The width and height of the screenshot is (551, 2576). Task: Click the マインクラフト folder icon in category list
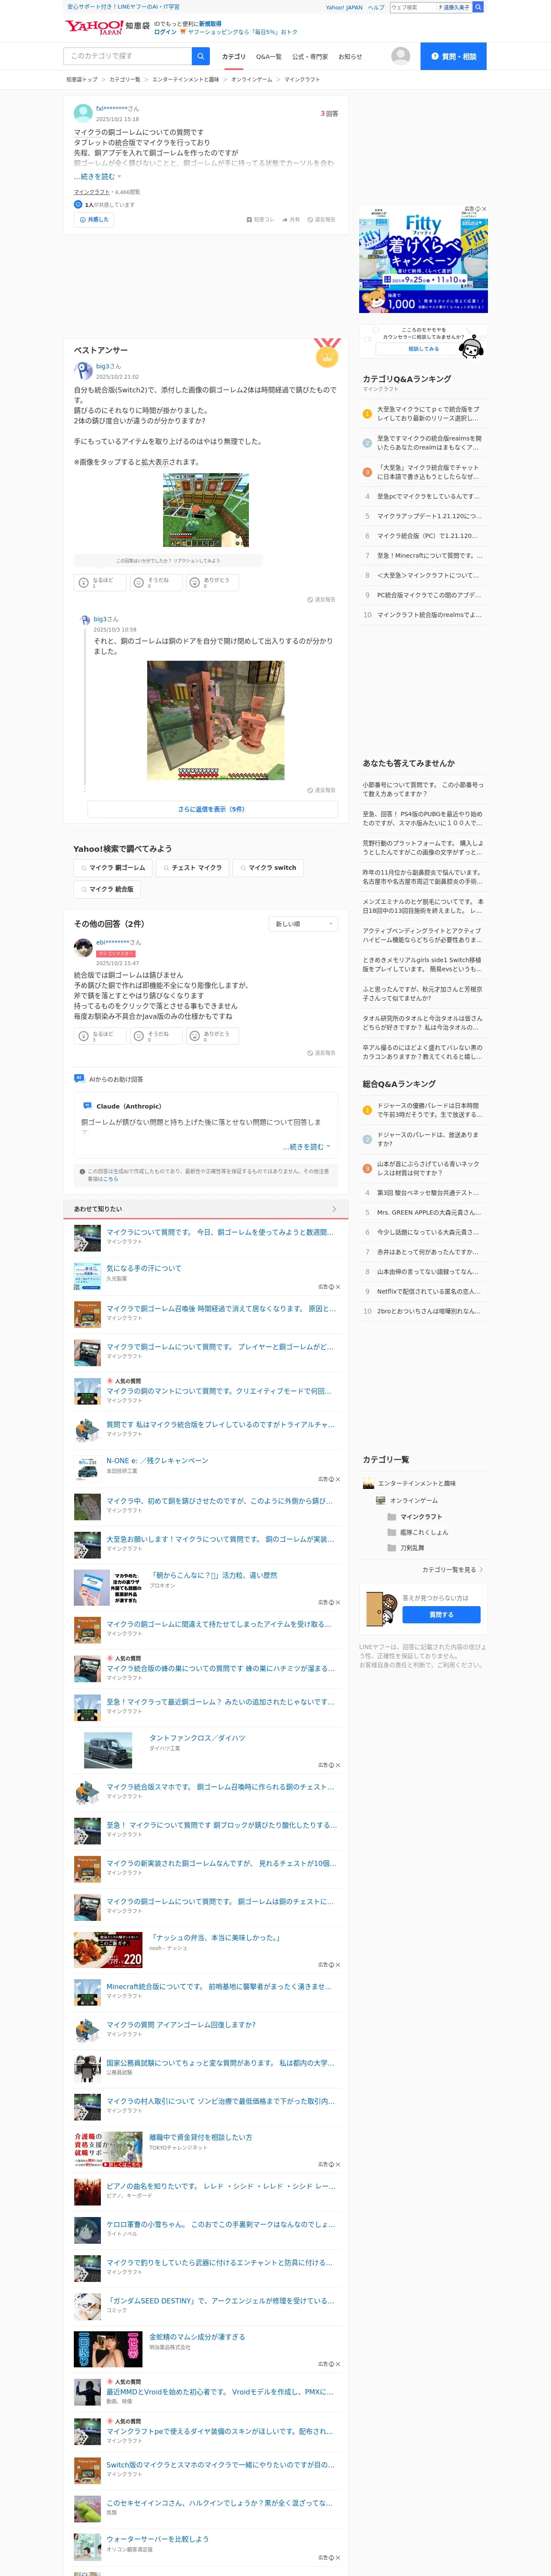(x=391, y=1517)
